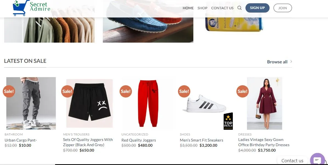
Task: Open the DRESSES category label
Action: tap(245, 134)
